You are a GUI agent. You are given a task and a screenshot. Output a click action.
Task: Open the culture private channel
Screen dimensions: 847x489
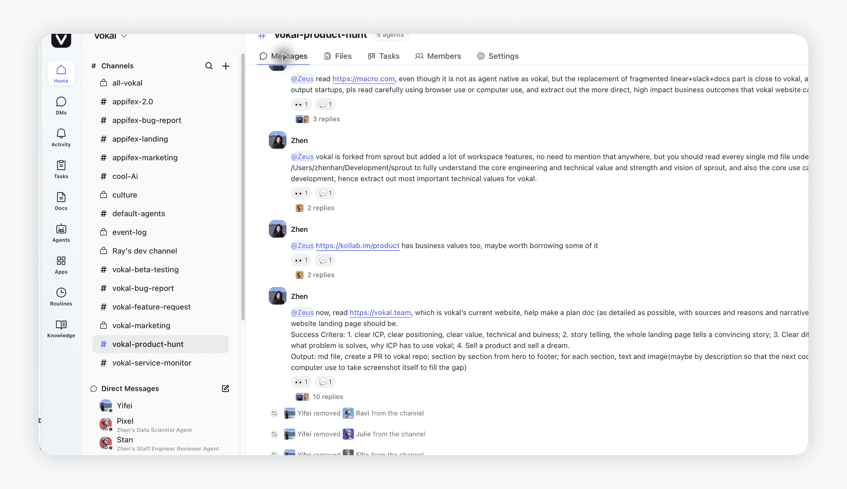click(160, 195)
